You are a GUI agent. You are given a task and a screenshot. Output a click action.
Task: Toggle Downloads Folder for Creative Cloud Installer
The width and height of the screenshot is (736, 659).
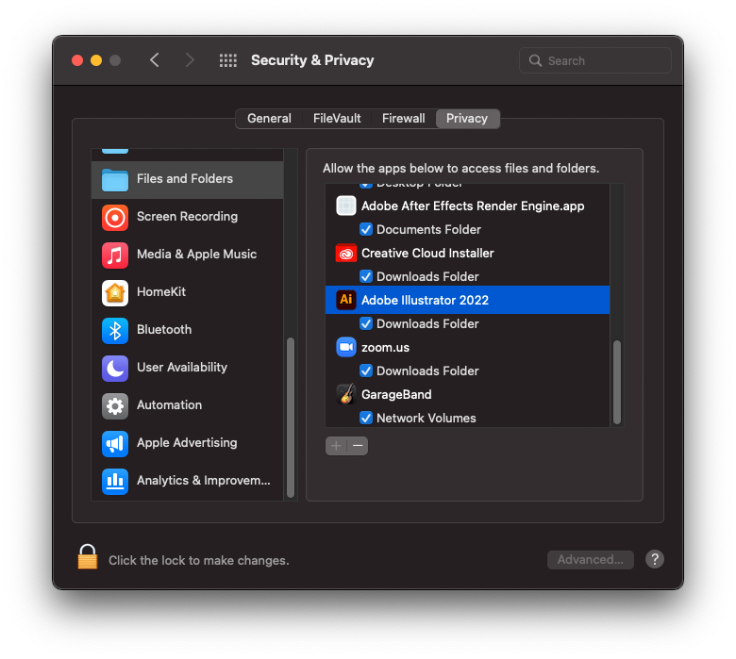(366, 276)
